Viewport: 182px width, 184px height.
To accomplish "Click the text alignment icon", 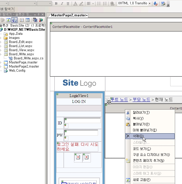I will click(89, 4).
